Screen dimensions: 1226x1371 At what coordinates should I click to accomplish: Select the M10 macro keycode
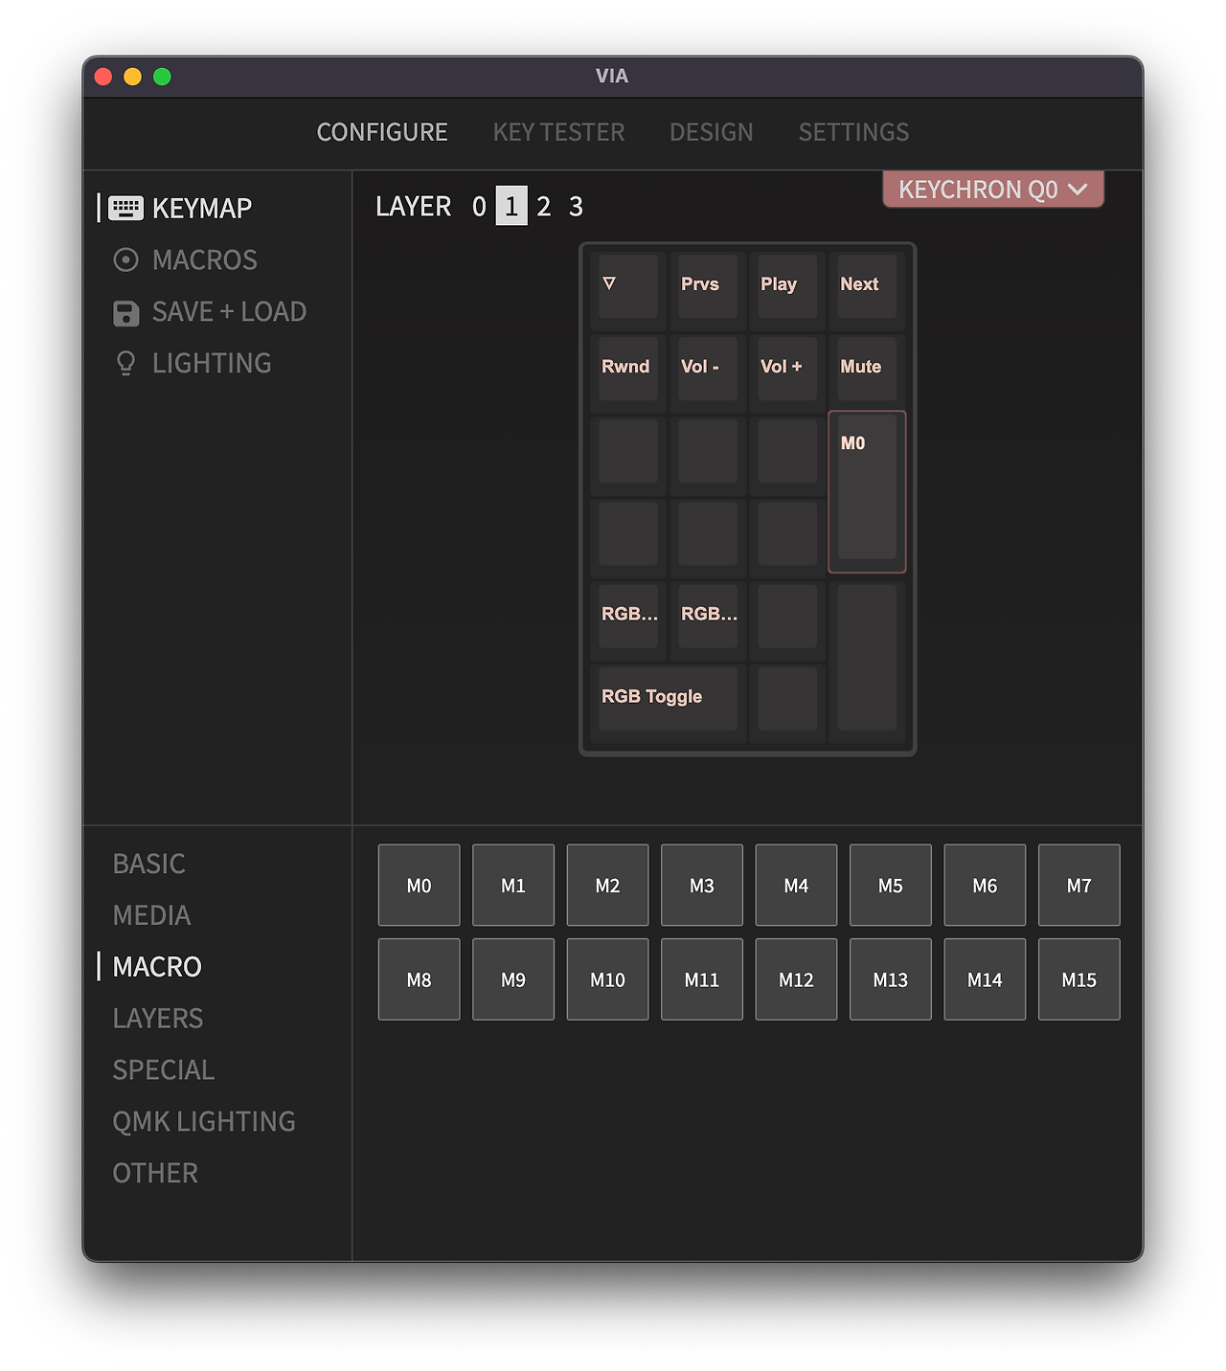coord(607,979)
